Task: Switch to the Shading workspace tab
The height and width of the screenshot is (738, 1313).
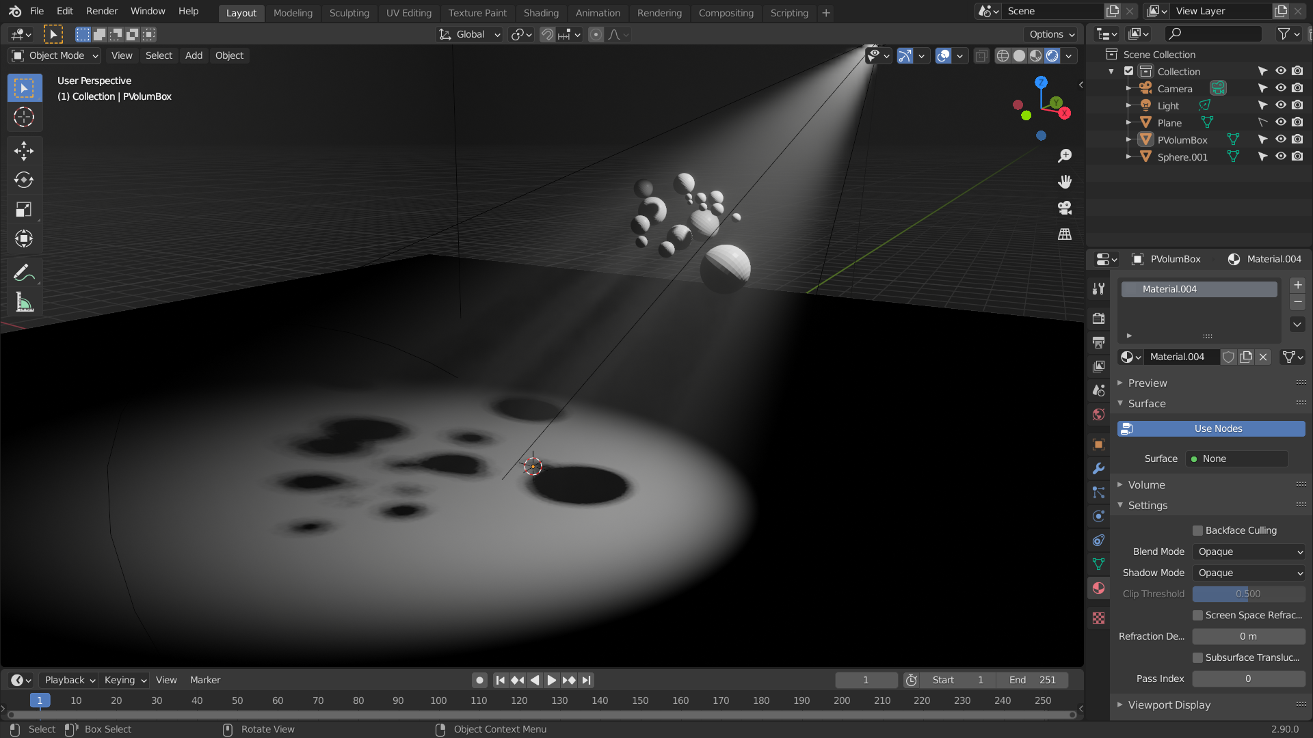Action: pyautogui.click(x=540, y=12)
